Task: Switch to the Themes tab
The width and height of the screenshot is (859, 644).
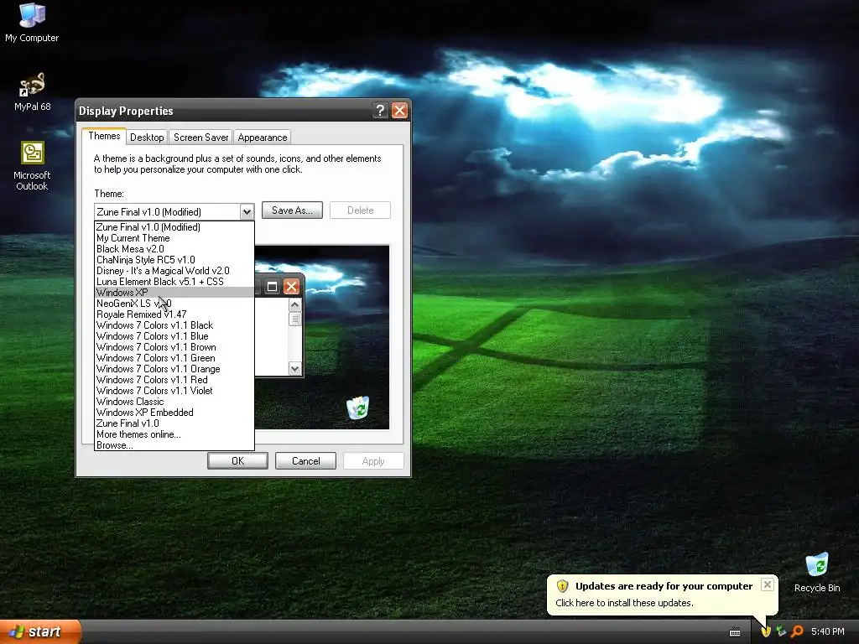Action: pyautogui.click(x=104, y=137)
